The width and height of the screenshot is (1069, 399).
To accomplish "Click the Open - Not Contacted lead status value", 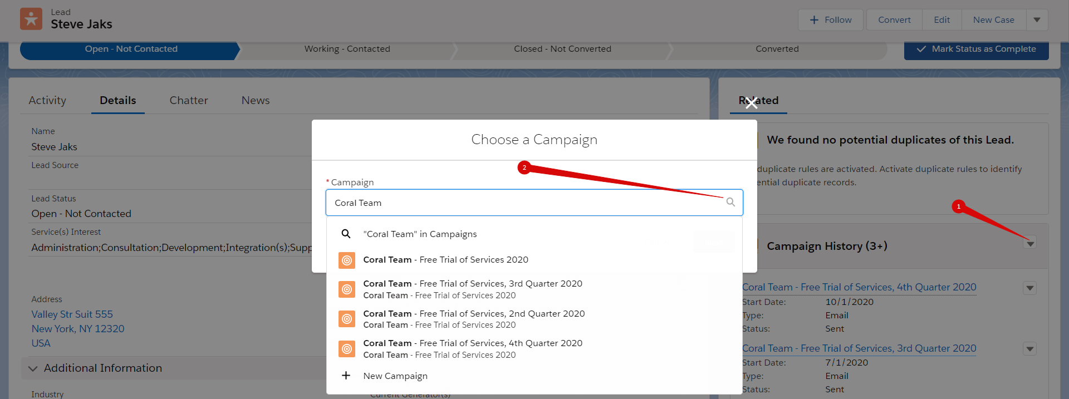I will [x=81, y=214].
